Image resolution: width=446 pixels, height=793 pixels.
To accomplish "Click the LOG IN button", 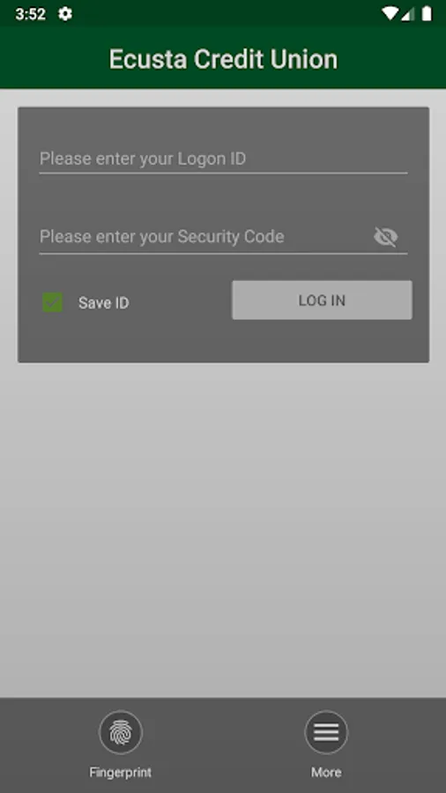I will point(322,300).
